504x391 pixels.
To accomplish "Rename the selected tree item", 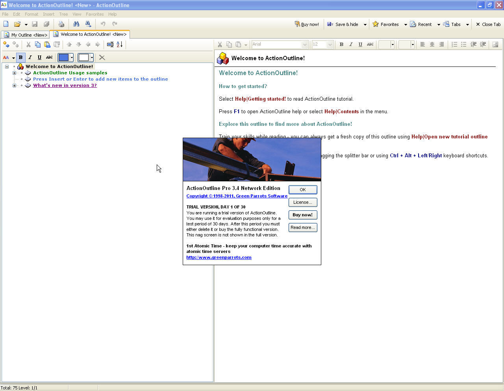I will pyautogui.click(x=110, y=44).
